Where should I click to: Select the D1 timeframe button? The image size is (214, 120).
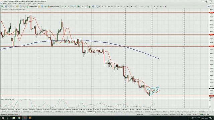click(121, 7)
